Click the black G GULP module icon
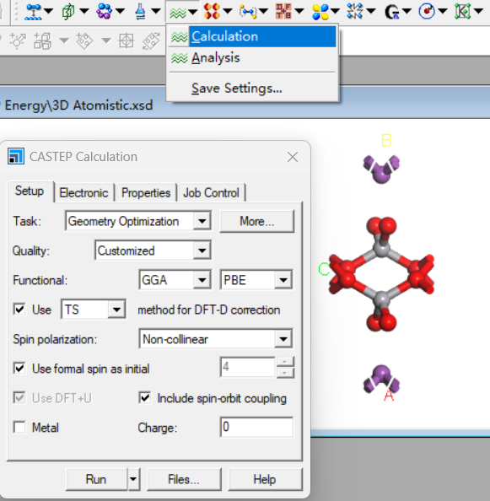Screen dimensions: 490x501 (x=392, y=12)
